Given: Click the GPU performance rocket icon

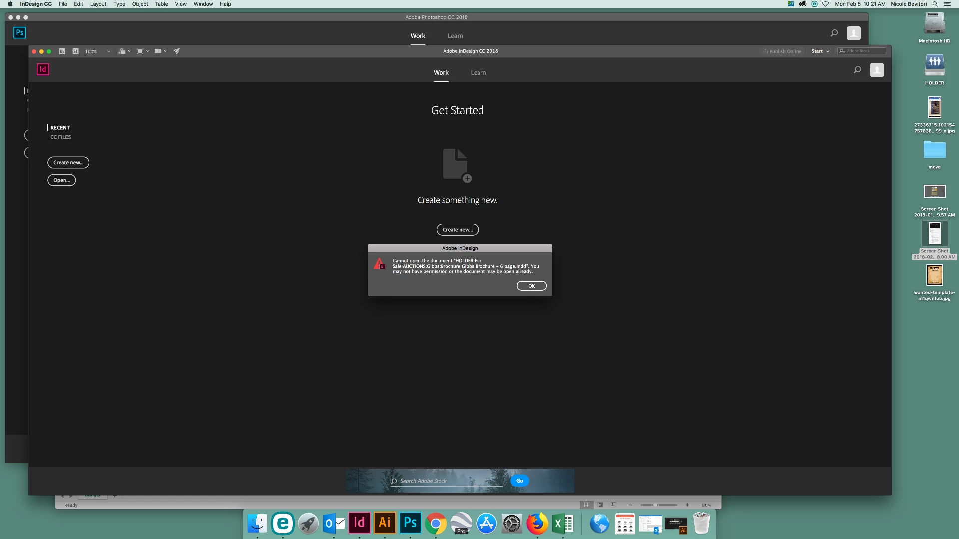Looking at the screenshot, I should (x=177, y=51).
